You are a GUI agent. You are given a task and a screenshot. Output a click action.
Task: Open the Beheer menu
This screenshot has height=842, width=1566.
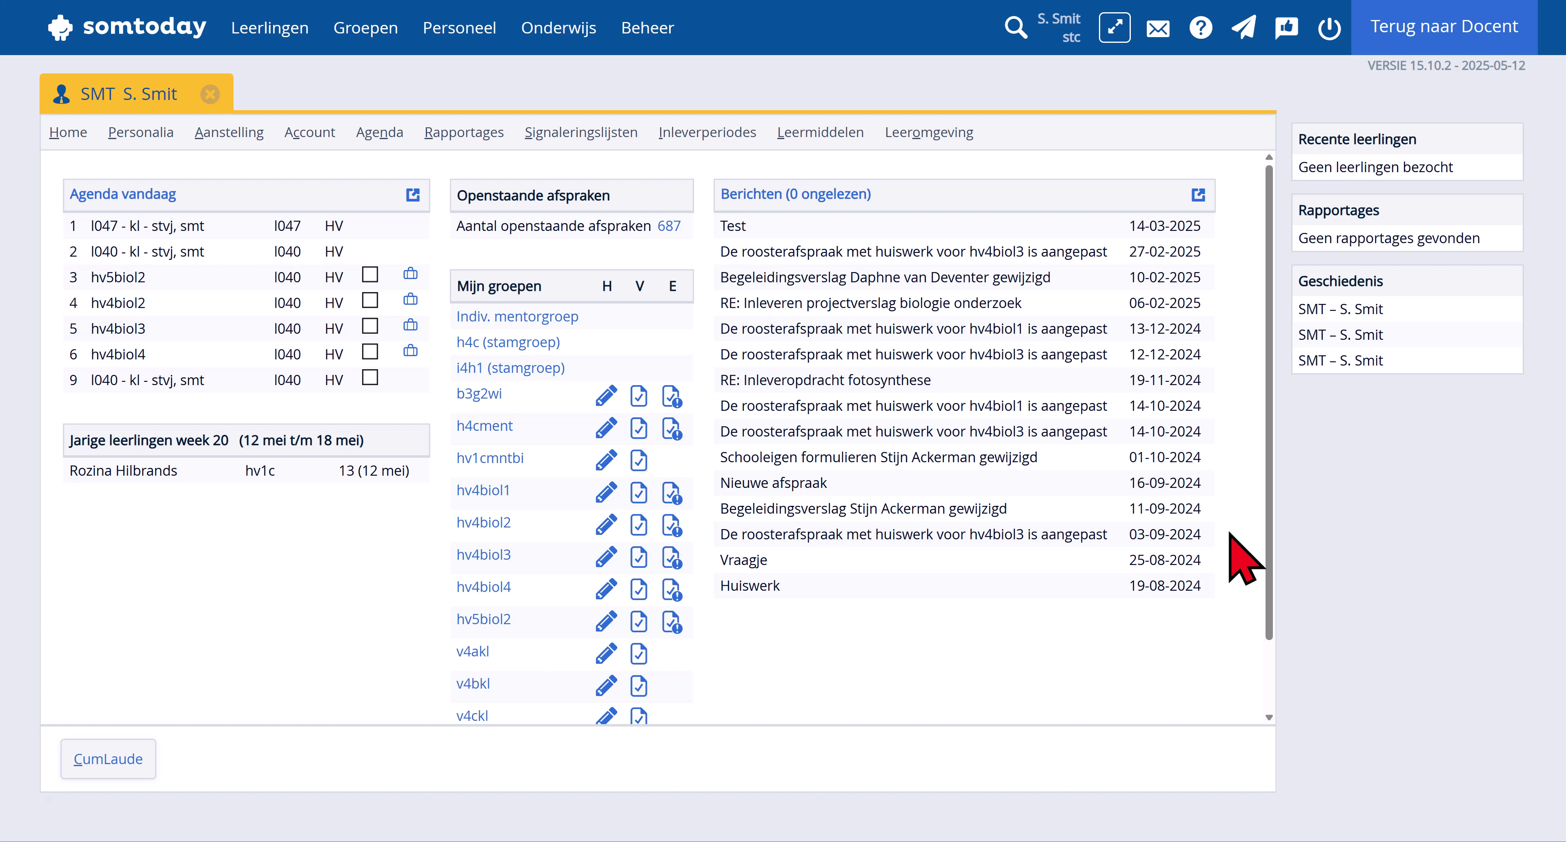click(647, 28)
